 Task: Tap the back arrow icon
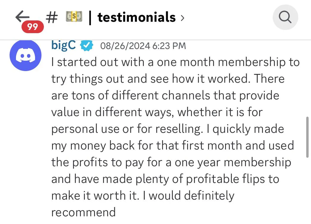tap(22, 16)
